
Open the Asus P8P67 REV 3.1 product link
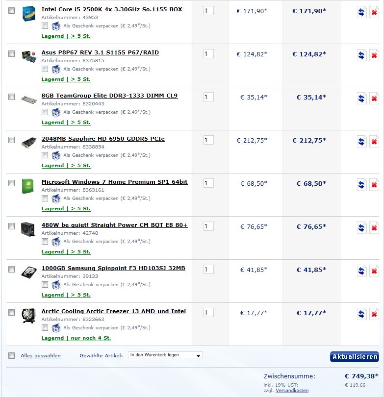[x=101, y=52]
